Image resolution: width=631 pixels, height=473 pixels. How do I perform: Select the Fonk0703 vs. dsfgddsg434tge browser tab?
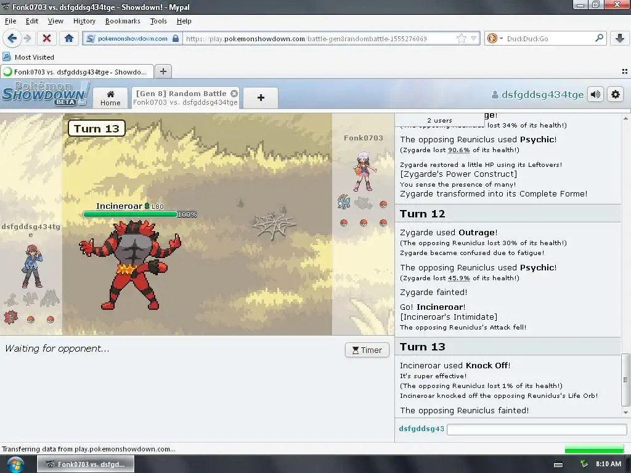pos(77,72)
